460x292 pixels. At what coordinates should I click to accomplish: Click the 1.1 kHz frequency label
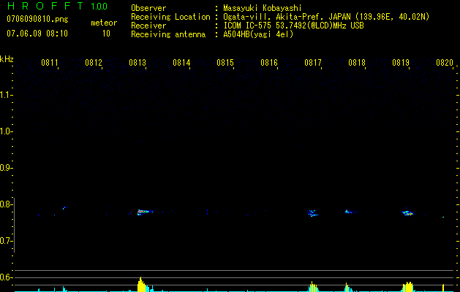pyautogui.click(x=6, y=95)
